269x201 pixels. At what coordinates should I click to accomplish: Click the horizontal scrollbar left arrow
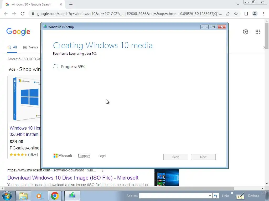click(2, 188)
